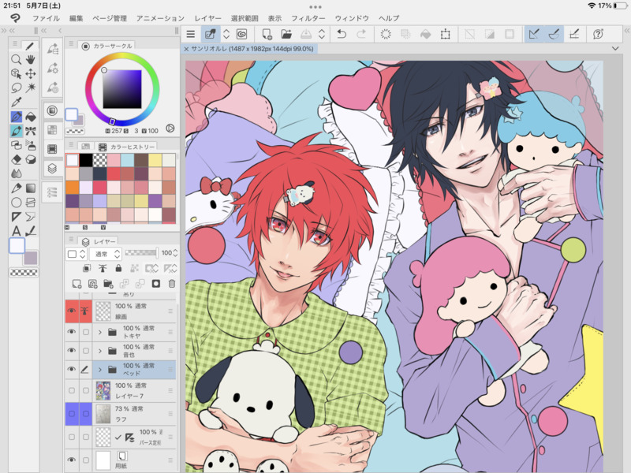Select the Eraser tool
Screen dimensions: 631x473
coord(16,160)
